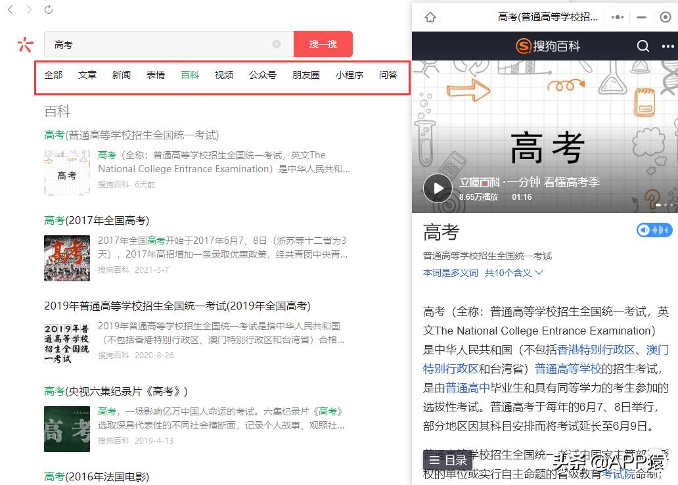The image size is (678, 485).
Task: Clear the search box with the × icon
Action: pyautogui.click(x=277, y=44)
